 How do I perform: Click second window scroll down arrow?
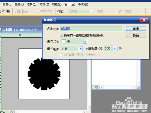tap(138, 83)
